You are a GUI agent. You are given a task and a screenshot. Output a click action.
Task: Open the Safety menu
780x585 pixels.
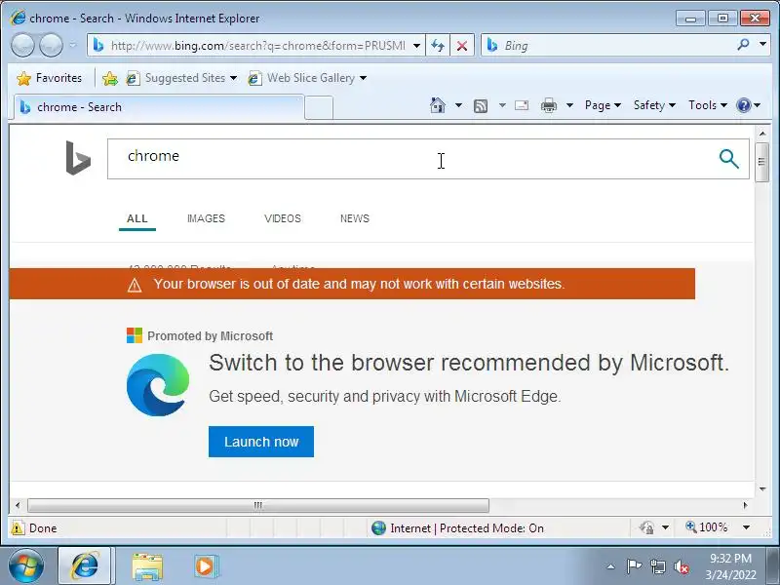tap(654, 105)
